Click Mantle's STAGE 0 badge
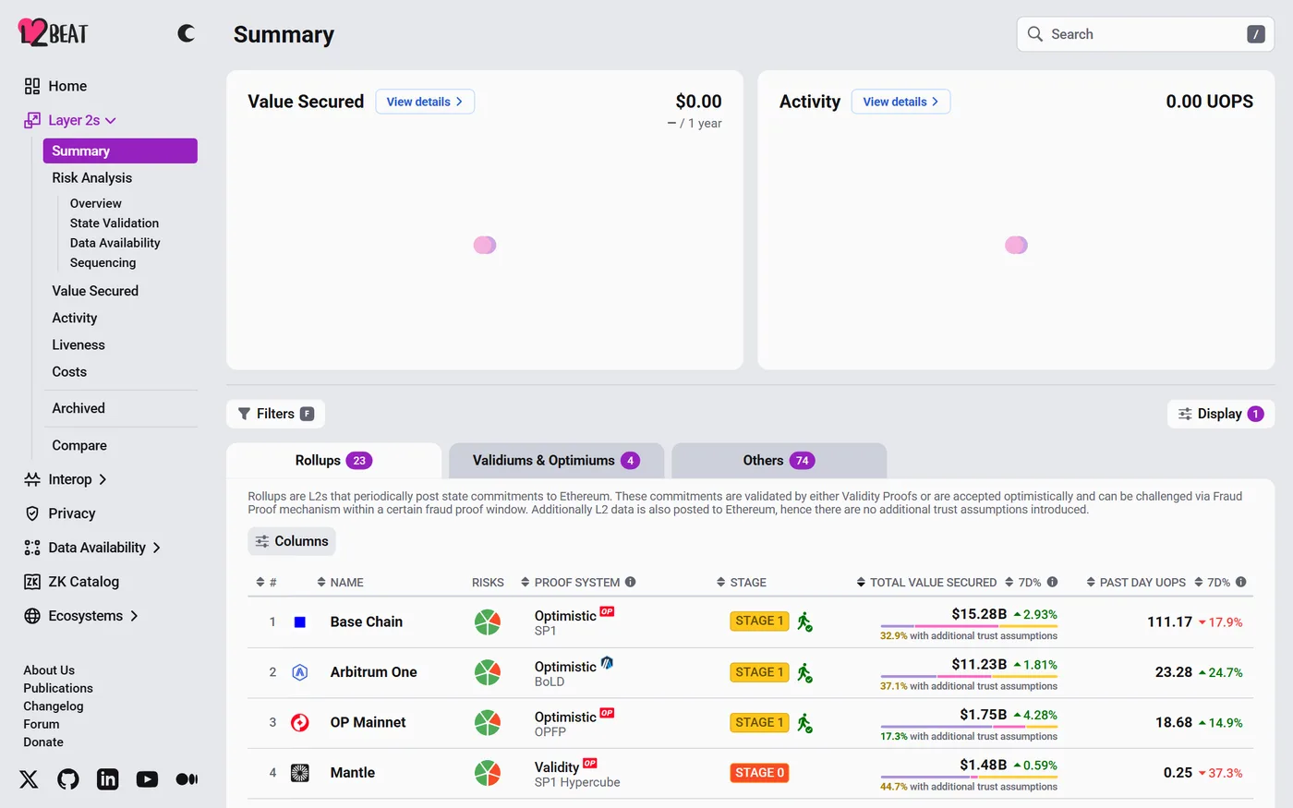Viewport: 1293px width, 808px height. 759,773
